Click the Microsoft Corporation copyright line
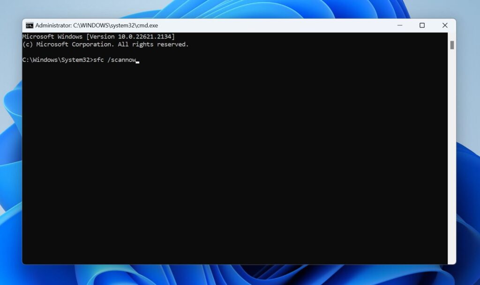The image size is (480, 285). click(x=106, y=44)
